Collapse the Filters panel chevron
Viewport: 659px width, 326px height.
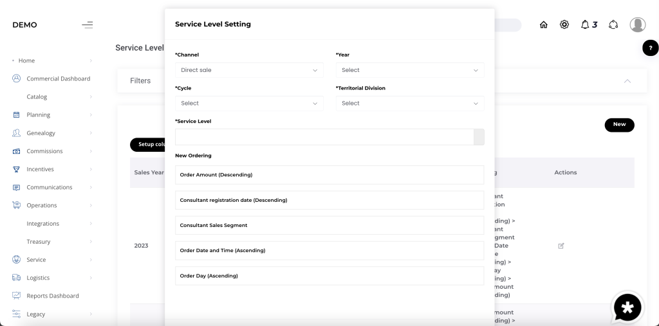[627, 81]
